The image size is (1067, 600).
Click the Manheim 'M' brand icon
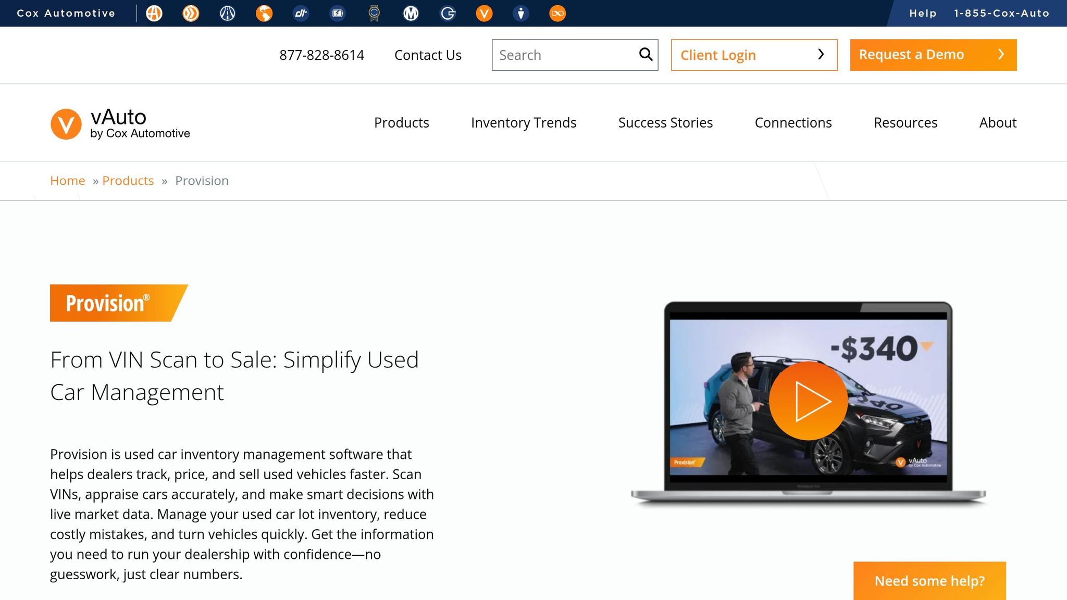(411, 14)
